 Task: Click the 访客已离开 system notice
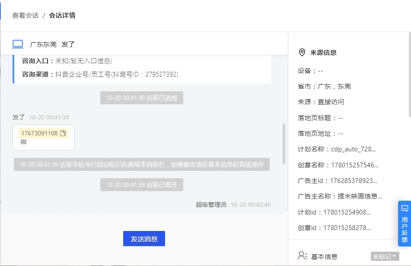tap(142, 185)
